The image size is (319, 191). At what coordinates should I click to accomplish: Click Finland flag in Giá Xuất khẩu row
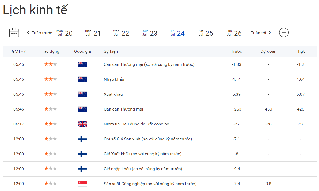(83, 154)
